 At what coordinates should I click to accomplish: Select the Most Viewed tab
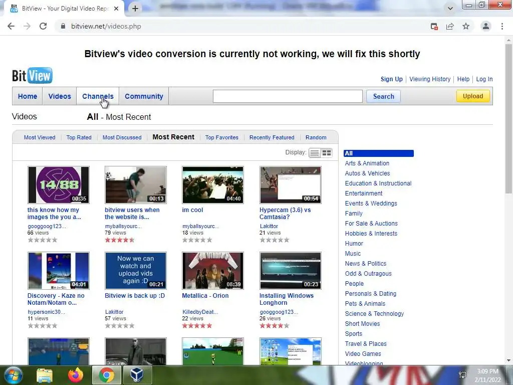click(x=40, y=137)
